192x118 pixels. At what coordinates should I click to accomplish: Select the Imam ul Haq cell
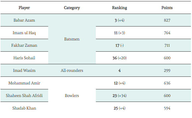pyautogui.click(x=24, y=33)
